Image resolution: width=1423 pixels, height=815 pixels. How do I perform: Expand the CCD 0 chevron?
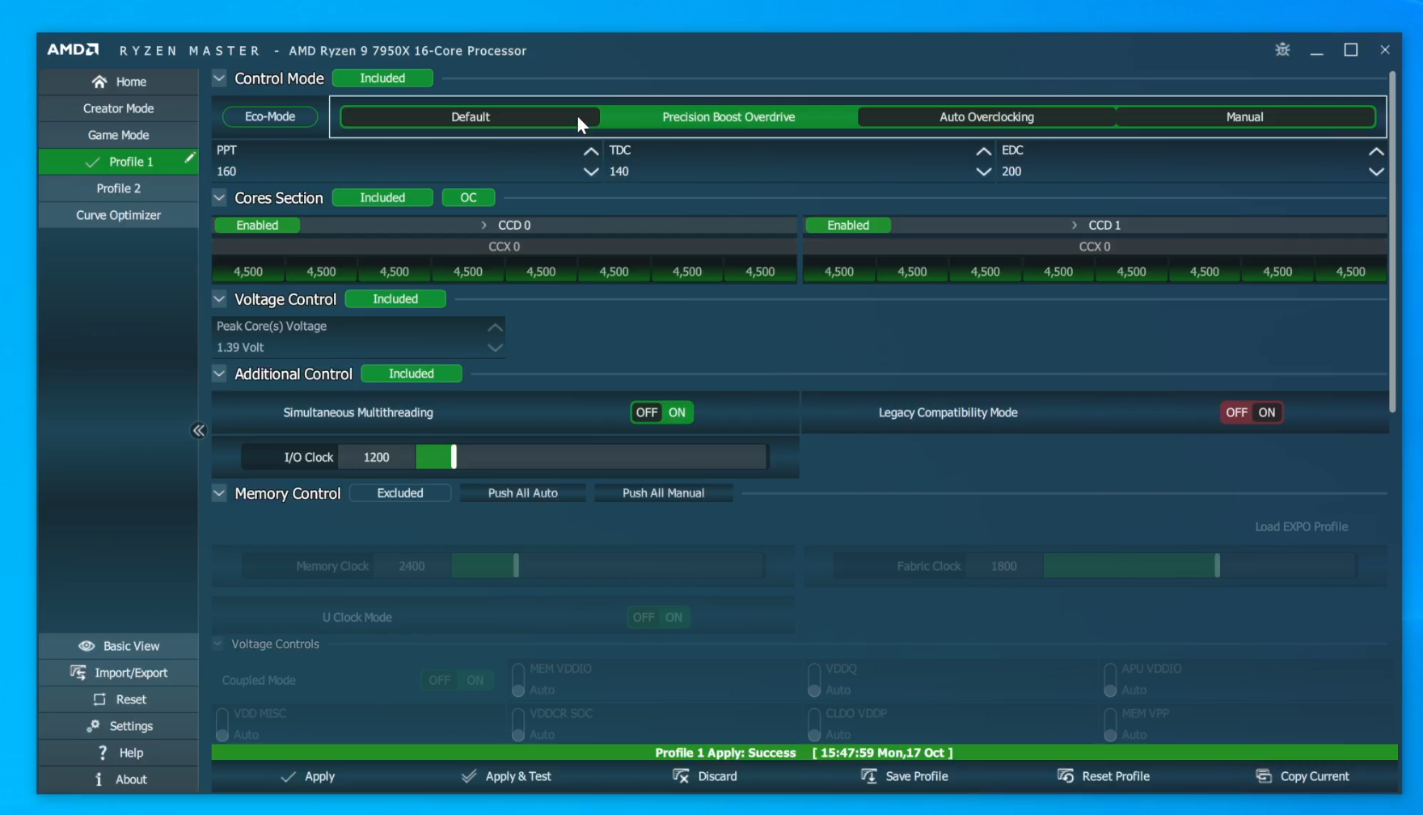coord(484,226)
